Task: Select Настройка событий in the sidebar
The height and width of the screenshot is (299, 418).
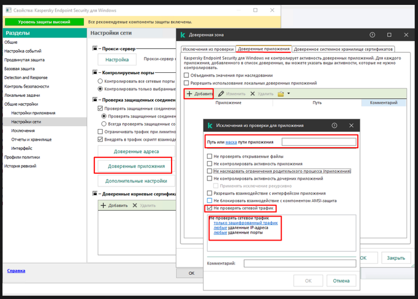Action: (x=23, y=51)
